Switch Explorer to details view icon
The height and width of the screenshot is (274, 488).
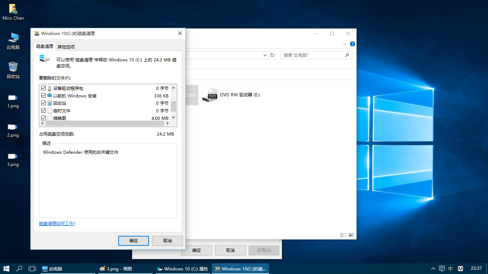(x=343, y=235)
